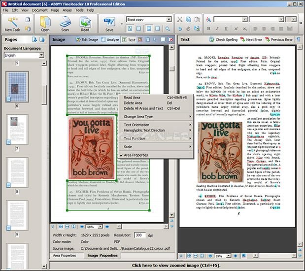Click the image pane vertical scrollbar thumb

coord(172,68)
